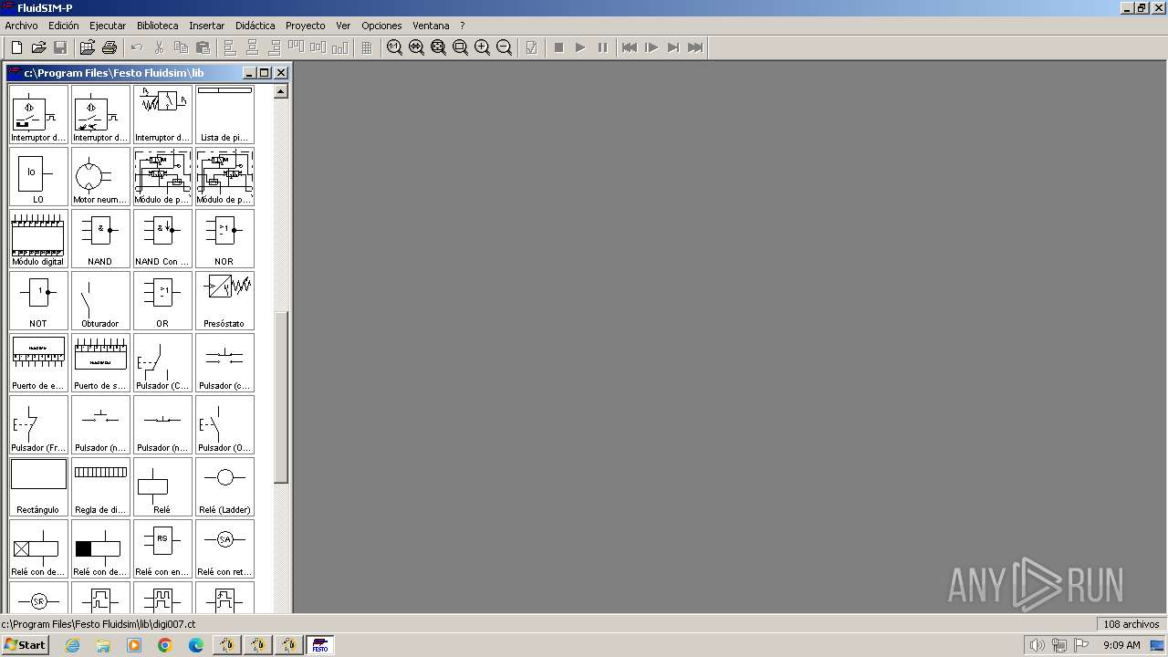Open the Edición menu
The image size is (1168, 657).
point(63,26)
